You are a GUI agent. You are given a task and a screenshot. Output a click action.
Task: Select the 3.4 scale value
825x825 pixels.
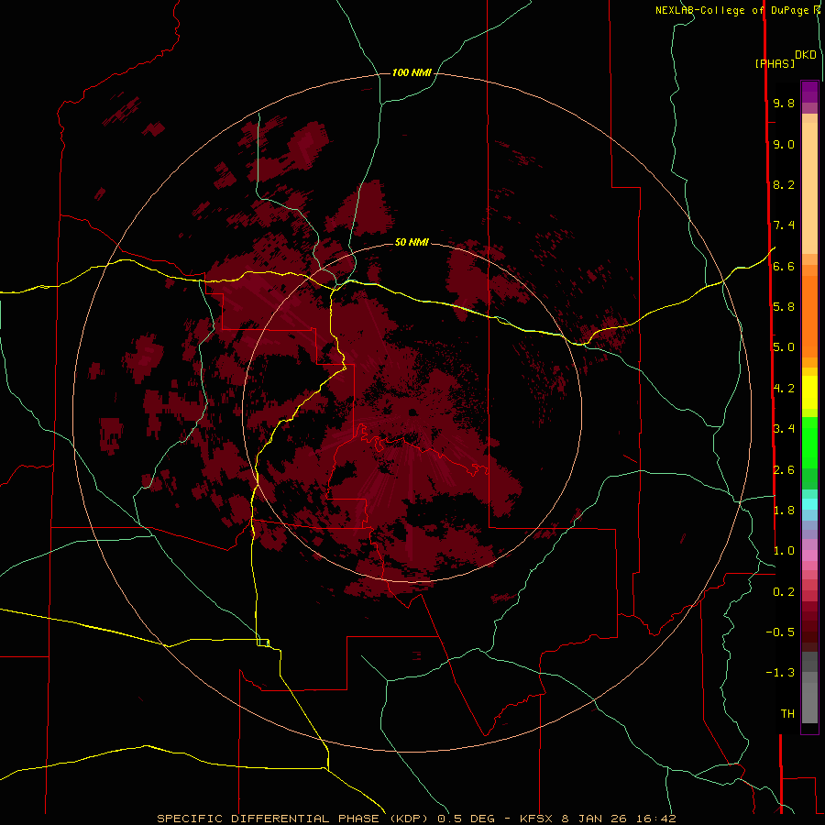[784, 429]
